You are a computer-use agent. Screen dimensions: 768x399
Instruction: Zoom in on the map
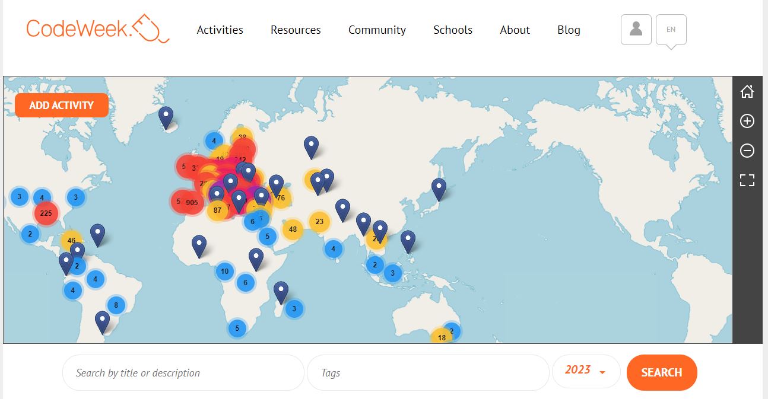tap(747, 121)
